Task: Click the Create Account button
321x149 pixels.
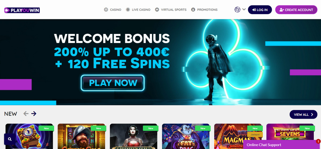Action: pyautogui.click(x=296, y=10)
